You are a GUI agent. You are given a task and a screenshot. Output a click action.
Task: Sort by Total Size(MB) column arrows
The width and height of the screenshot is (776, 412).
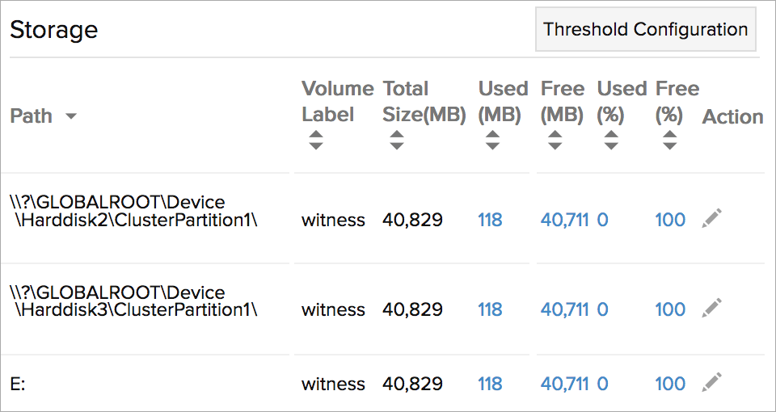(x=396, y=139)
